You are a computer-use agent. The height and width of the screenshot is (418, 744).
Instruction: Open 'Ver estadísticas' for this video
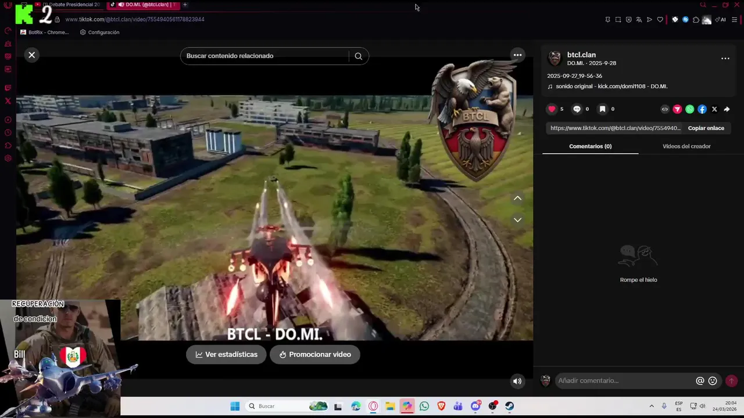pyautogui.click(x=226, y=355)
